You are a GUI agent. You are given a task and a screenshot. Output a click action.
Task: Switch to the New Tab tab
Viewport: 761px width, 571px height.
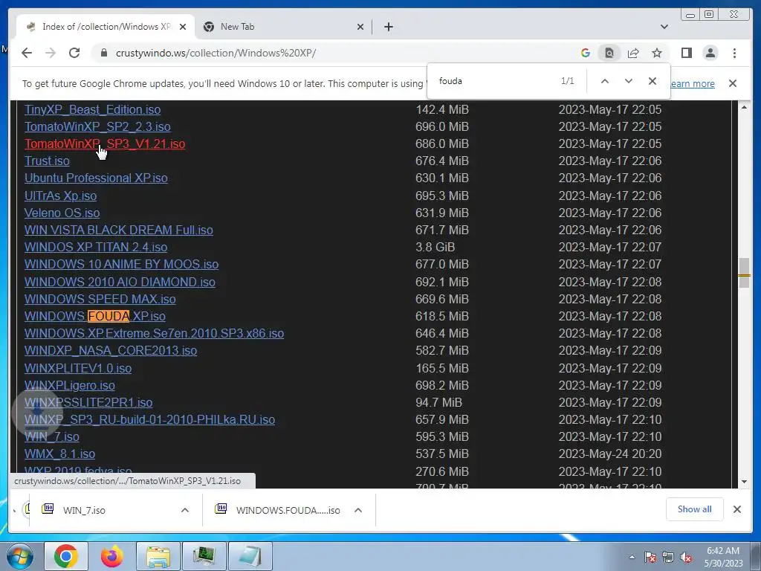tap(284, 27)
